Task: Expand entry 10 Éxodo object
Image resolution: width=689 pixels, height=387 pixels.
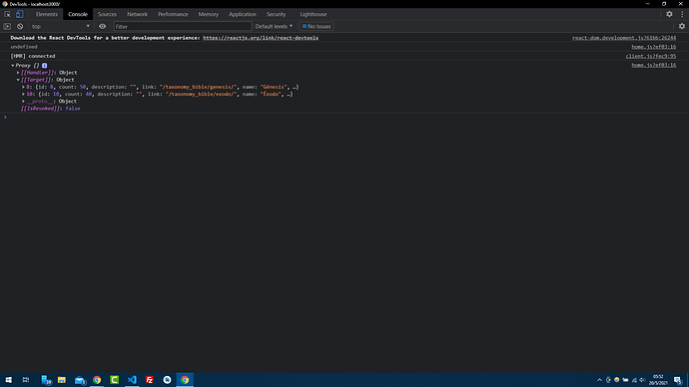Action: click(x=23, y=94)
